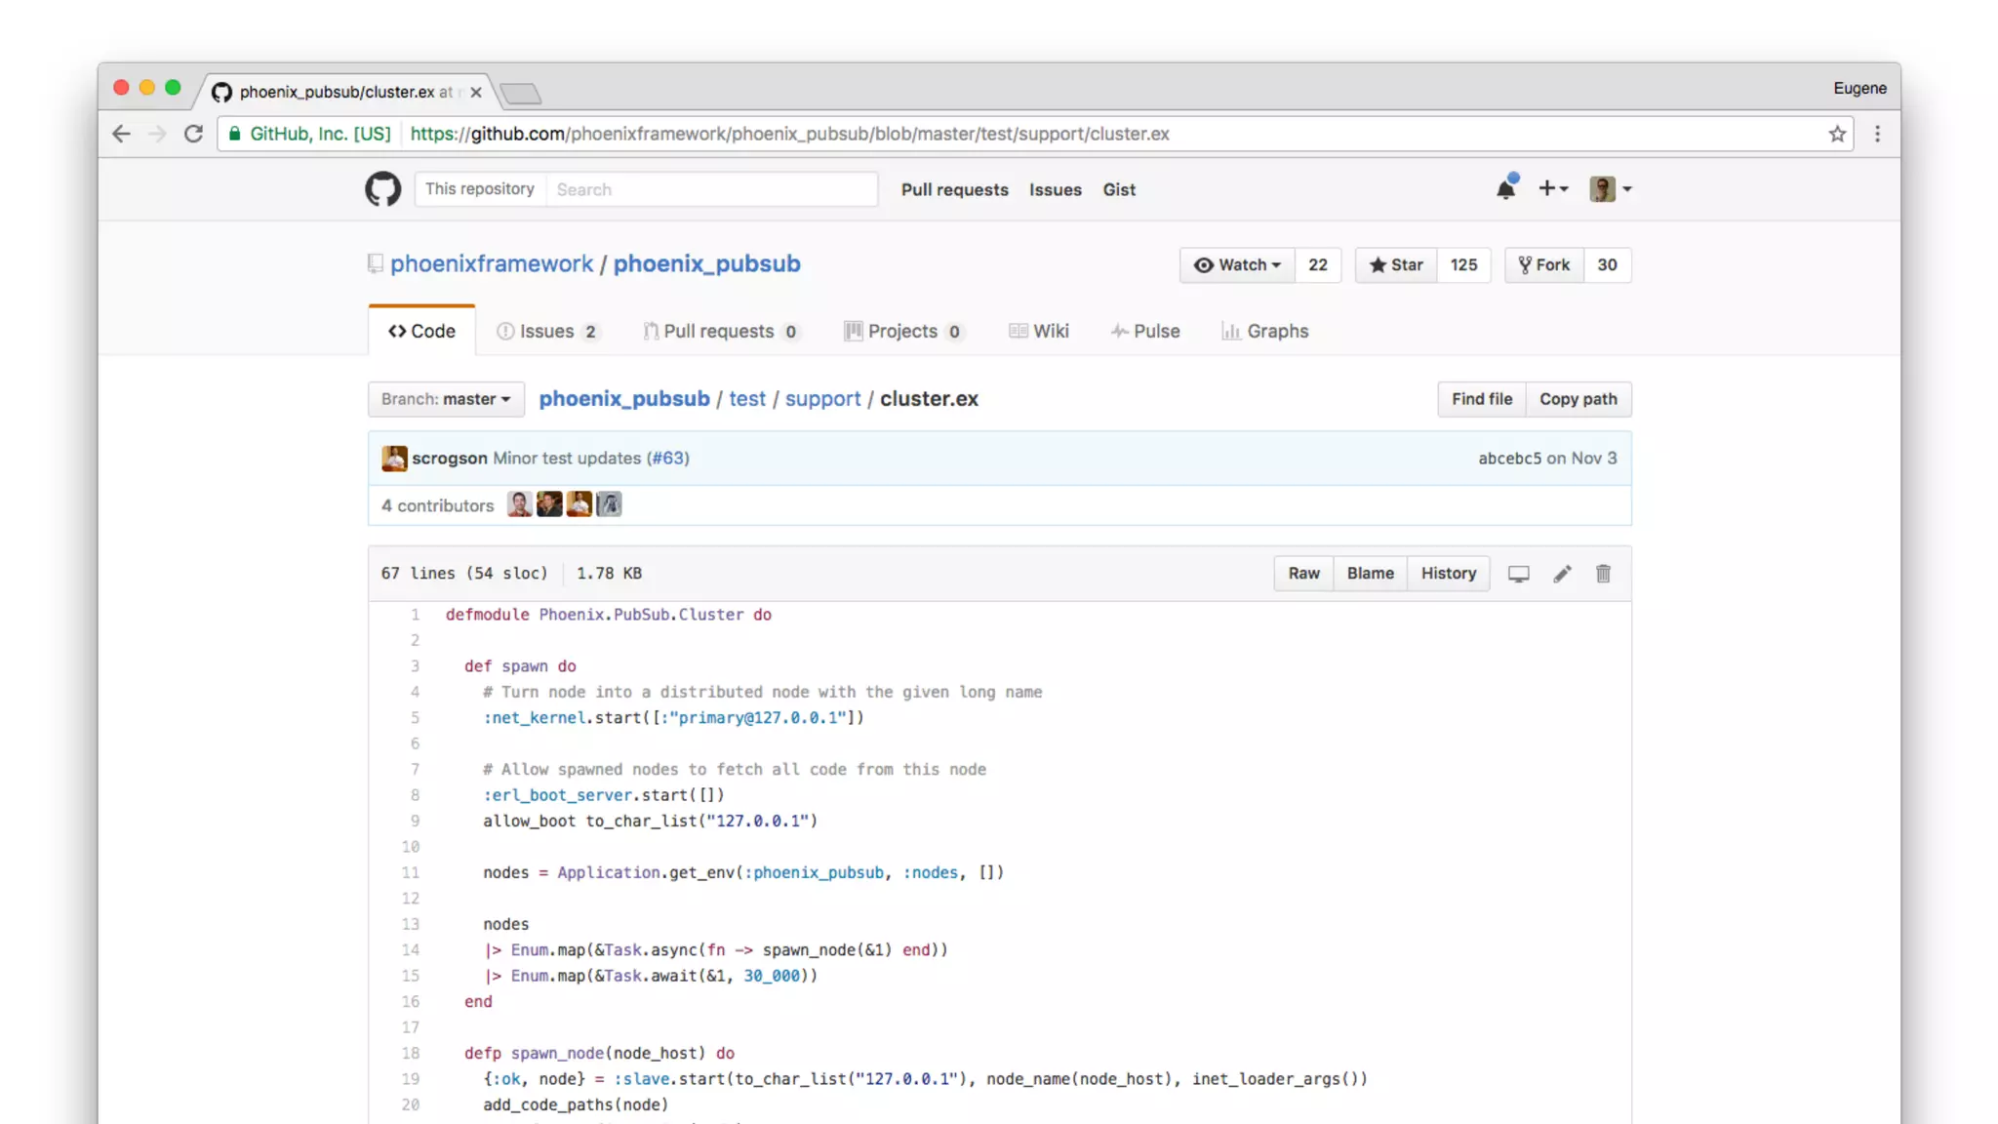Bookmark page with star icon
Viewport: 1998px width, 1124px height.
click(x=1837, y=134)
